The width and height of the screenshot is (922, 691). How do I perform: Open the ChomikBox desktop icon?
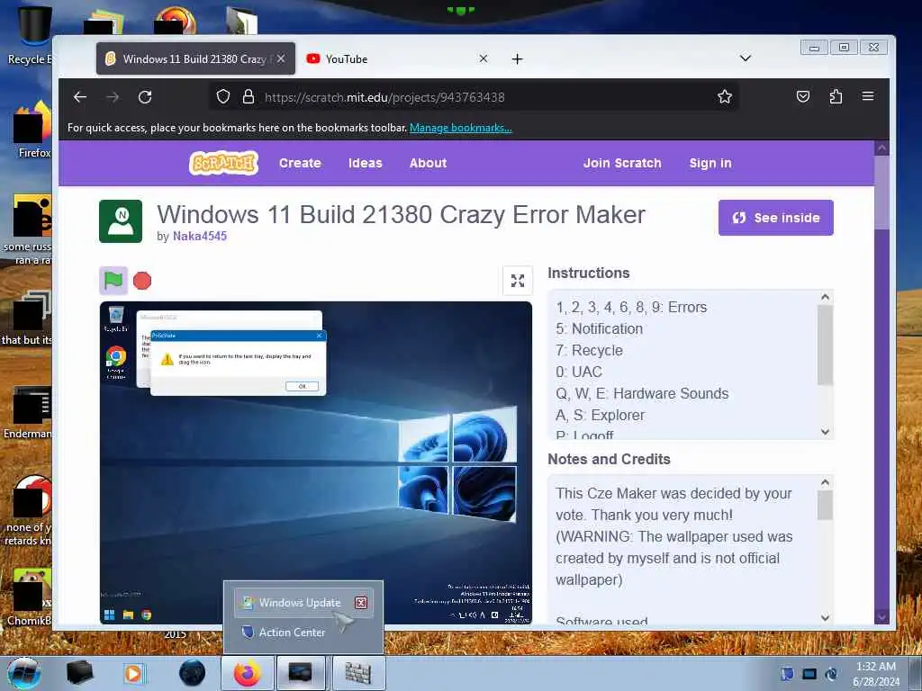click(x=30, y=597)
